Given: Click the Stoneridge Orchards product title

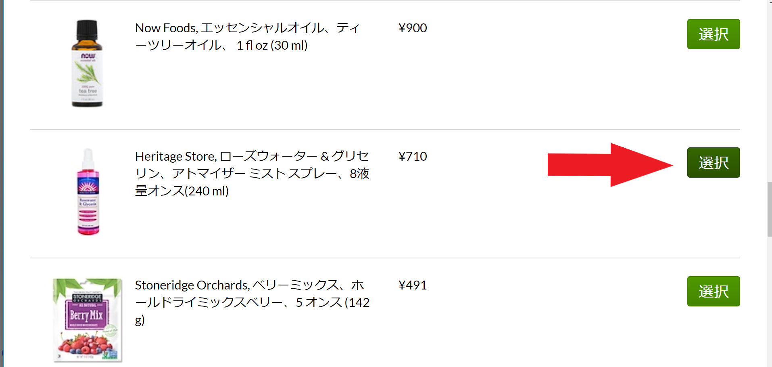Looking at the screenshot, I should [252, 302].
